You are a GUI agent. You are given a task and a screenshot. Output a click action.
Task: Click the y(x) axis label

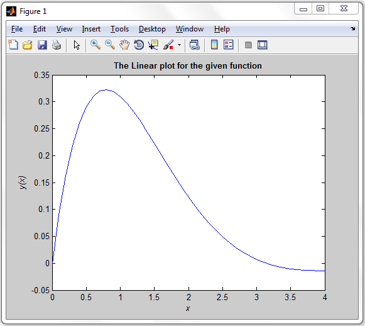pos(23,183)
